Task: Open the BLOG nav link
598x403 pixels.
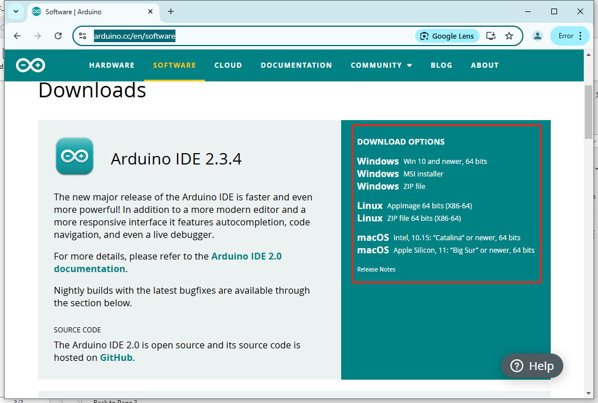Action: coord(441,65)
